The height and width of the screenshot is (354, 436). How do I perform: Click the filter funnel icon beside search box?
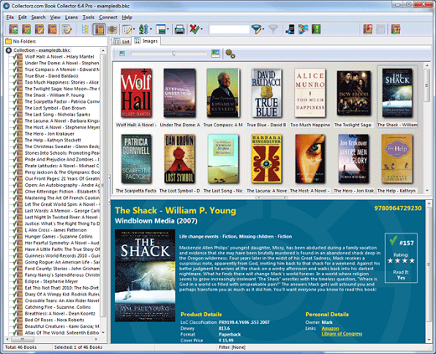(256, 29)
